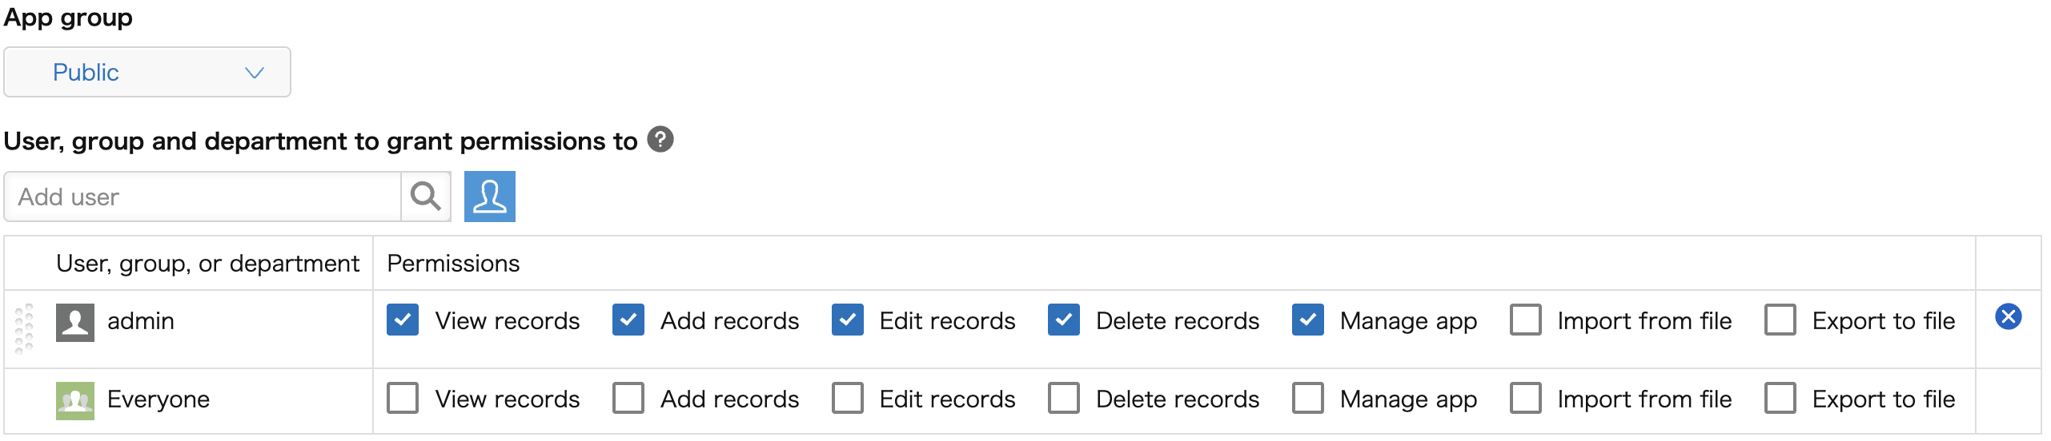Open the user picker icon button
The height and width of the screenshot is (441, 2051).
[489, 197]
